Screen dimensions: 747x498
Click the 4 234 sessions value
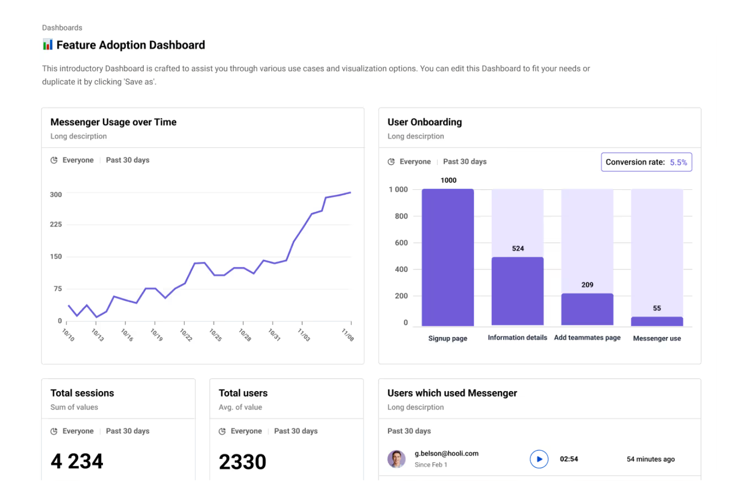(77, 461)
